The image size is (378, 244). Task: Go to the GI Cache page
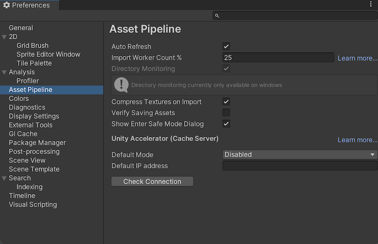click(23, 134)
